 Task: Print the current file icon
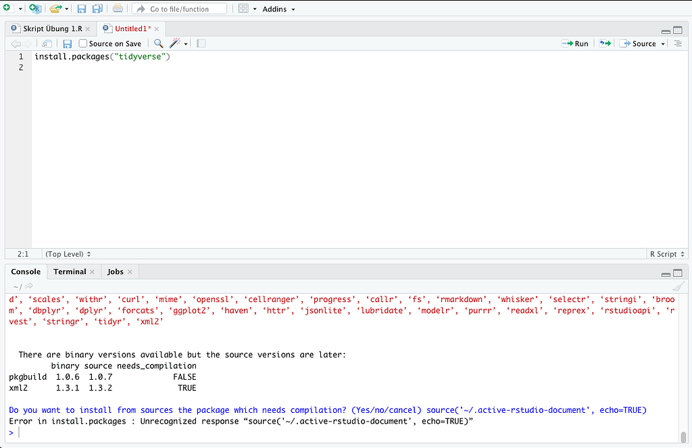118,8
